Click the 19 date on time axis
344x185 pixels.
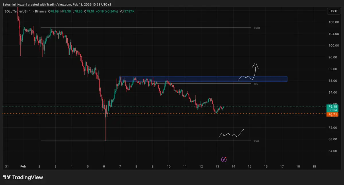314,166
